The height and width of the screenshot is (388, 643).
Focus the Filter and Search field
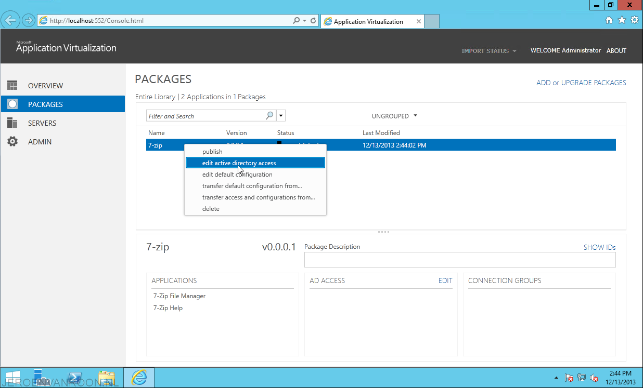coord(206,116)
